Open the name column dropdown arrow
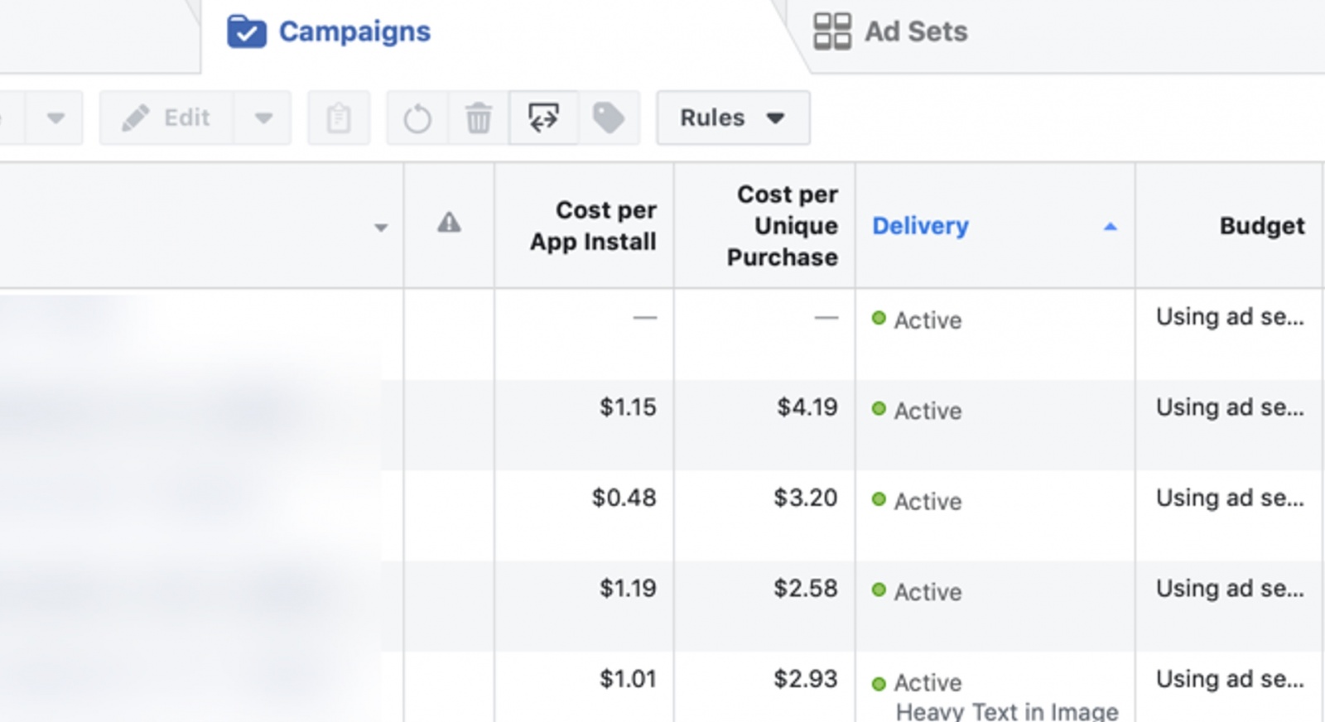This screenshot has height=722, width=1325. tap(381, 228)
